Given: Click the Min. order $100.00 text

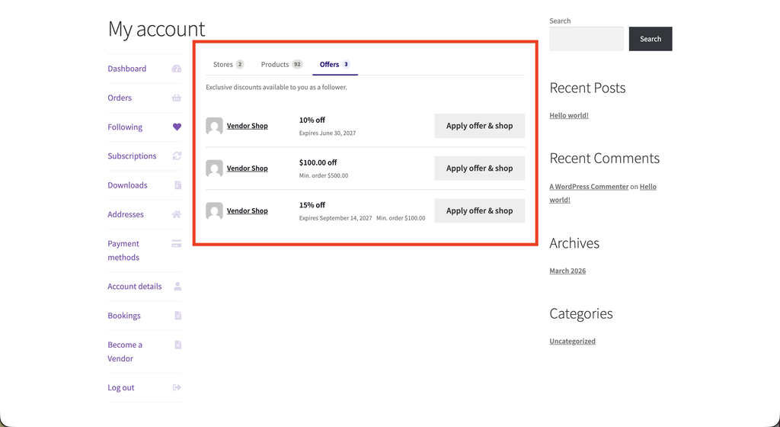Looking at the screenshot, I should (x=401, y=218).
